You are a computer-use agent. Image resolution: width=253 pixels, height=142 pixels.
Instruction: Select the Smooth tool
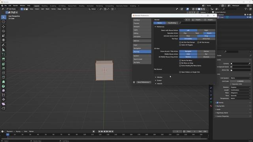pos(4,91)
